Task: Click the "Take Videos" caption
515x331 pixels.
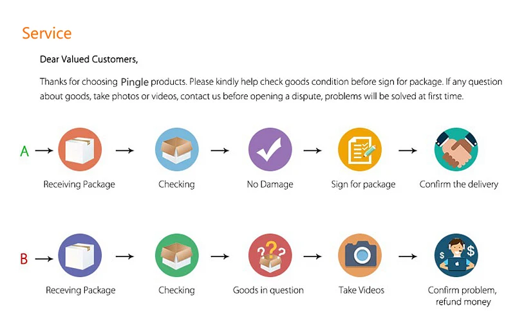Action: [361, 291]
